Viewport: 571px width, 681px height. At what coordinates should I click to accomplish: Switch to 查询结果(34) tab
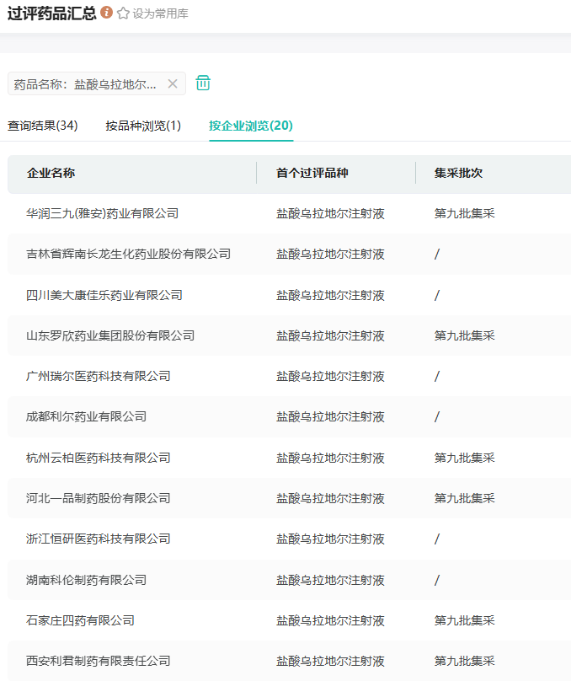click(x=43, y=126)
